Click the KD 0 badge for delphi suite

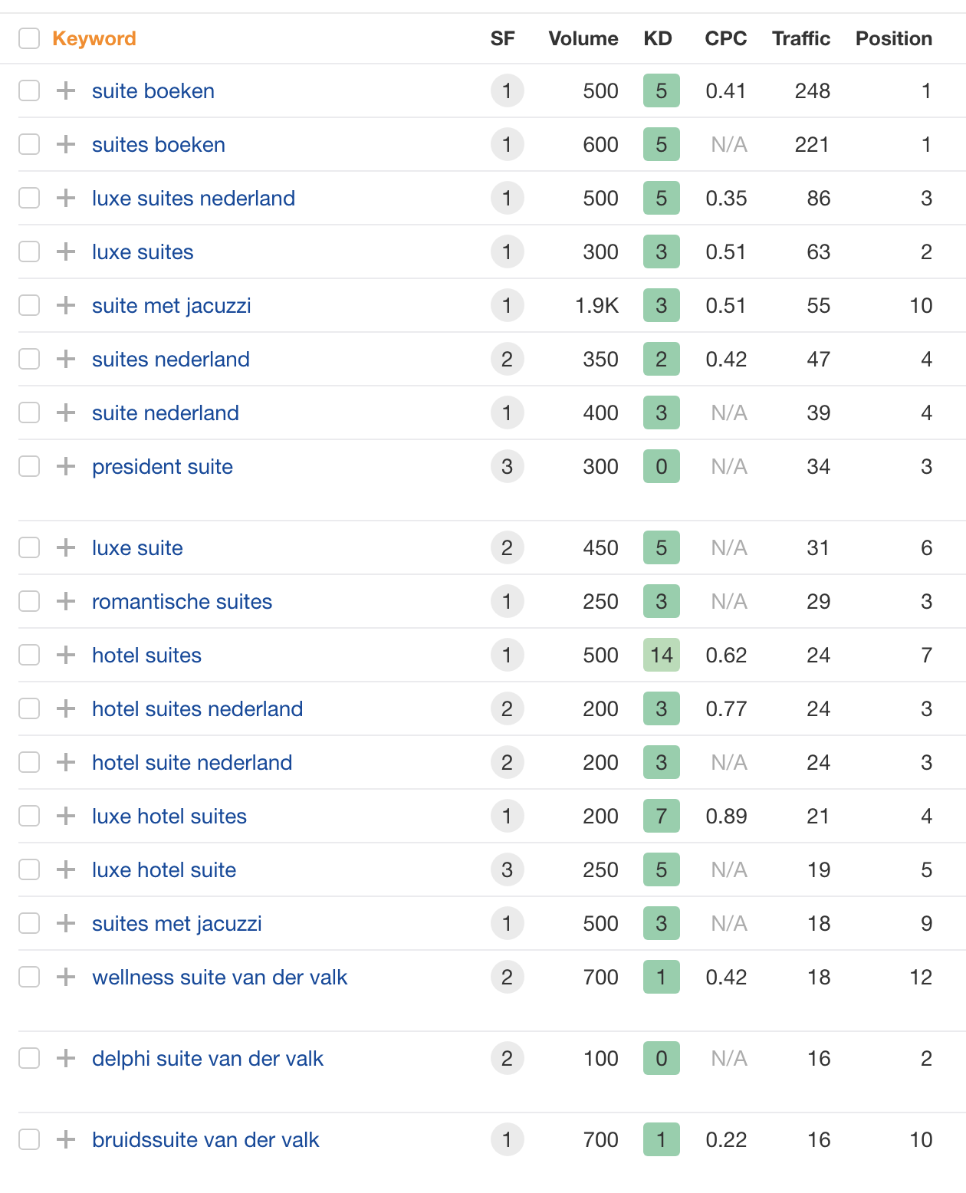(661, 1058)
